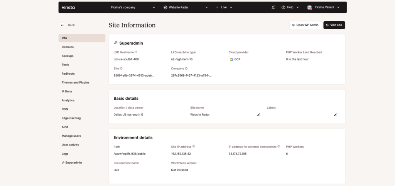The image size is (395, 186).
Task: Select Themes and Plugins in sidebar
Action: (76, 82)
